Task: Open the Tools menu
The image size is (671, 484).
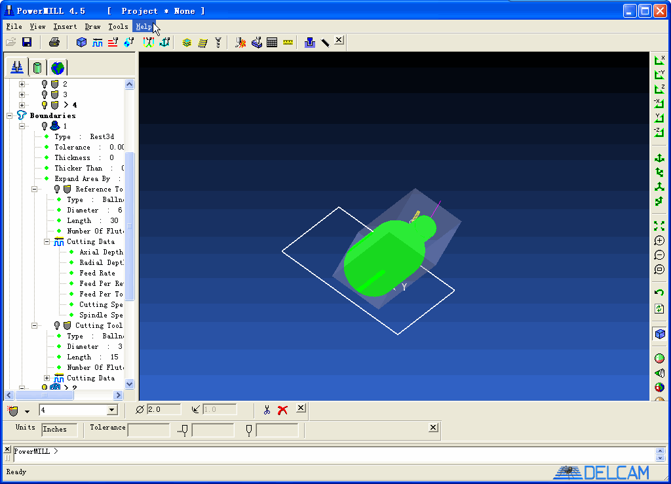Action: click(x=118, y=26)
